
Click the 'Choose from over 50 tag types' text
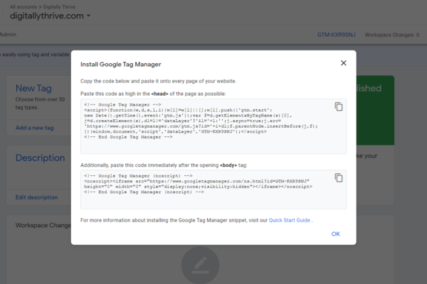coord(40,103)
